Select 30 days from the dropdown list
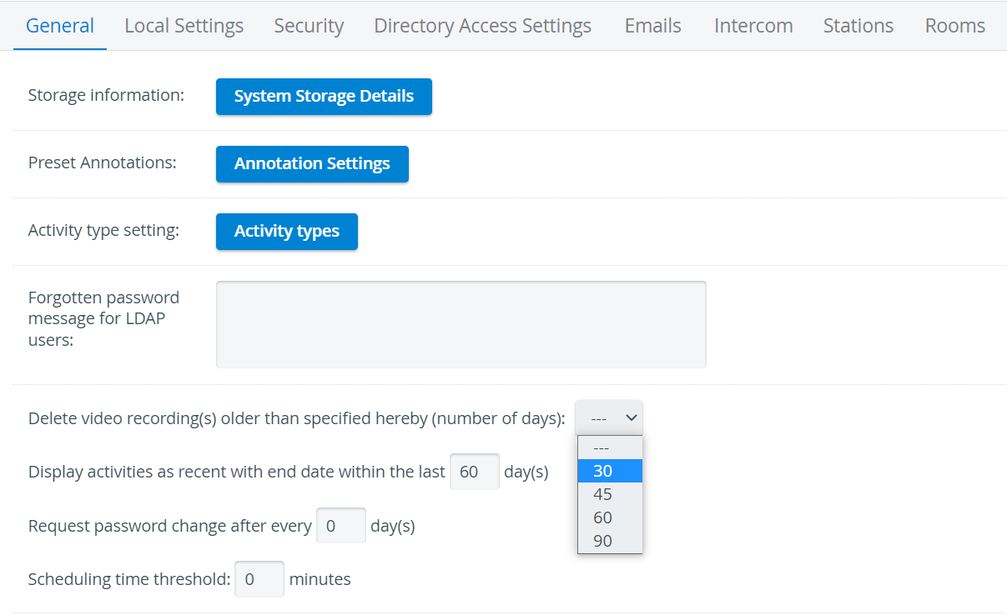1007x615 pixels. coord(610,471)
